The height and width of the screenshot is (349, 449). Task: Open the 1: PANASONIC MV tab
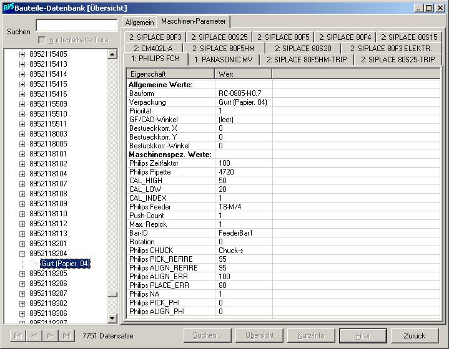coord(224,60)
